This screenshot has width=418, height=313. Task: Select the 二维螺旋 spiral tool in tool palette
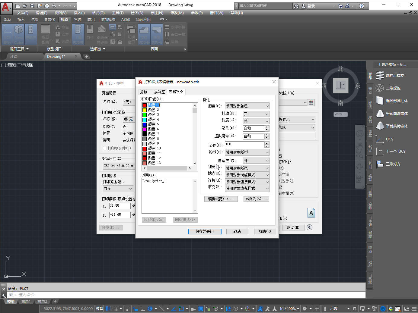click(x=388, y=88)
